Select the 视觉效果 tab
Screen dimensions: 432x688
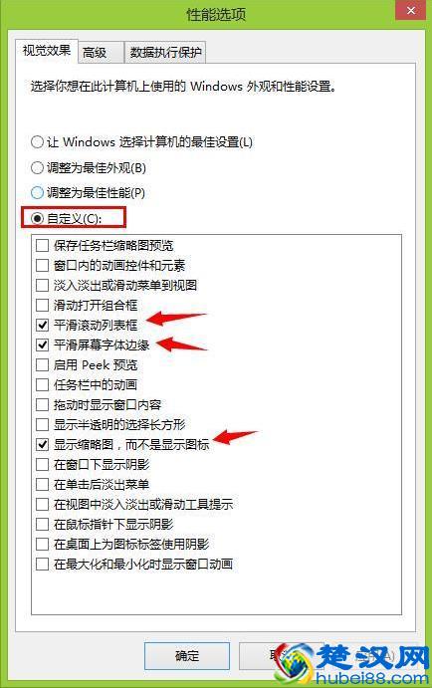tap(47, 51)
